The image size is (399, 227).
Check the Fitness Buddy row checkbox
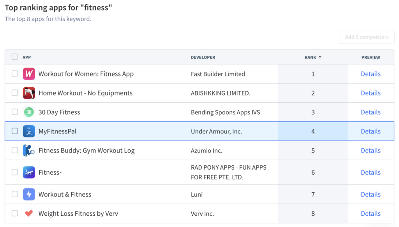[15, 150]
